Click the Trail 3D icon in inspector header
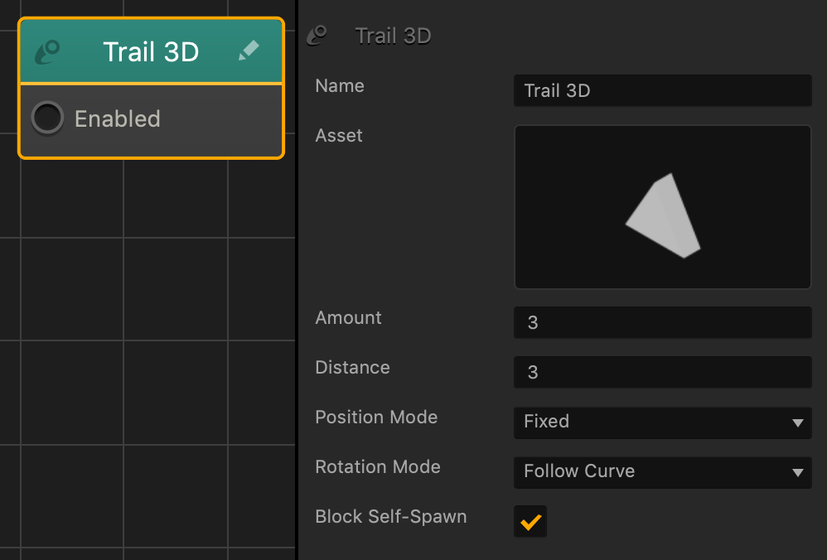This screenshot has width=827, height=560. click(317, 36)
